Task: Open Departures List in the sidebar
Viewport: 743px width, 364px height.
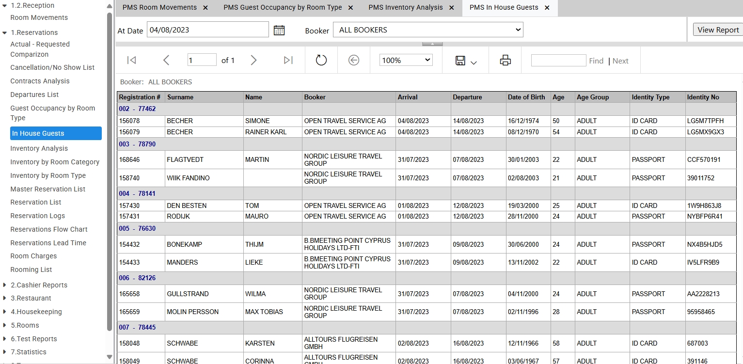Action: (34, 95)
